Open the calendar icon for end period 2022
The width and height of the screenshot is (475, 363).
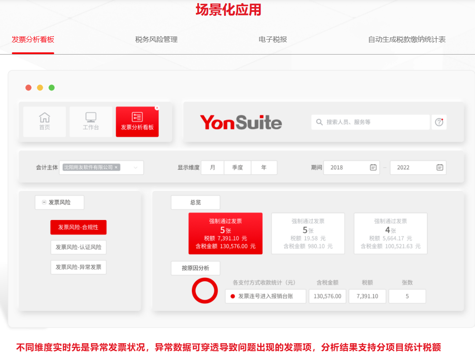point(439,167)
